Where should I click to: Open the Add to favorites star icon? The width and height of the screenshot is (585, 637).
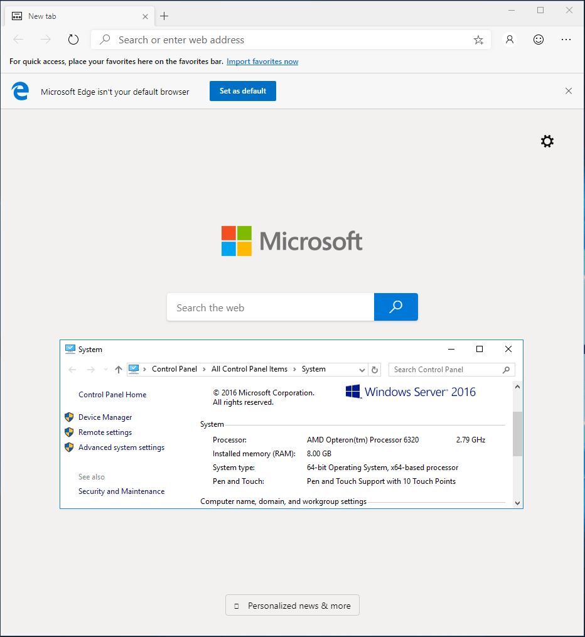(x=478, y=40)
